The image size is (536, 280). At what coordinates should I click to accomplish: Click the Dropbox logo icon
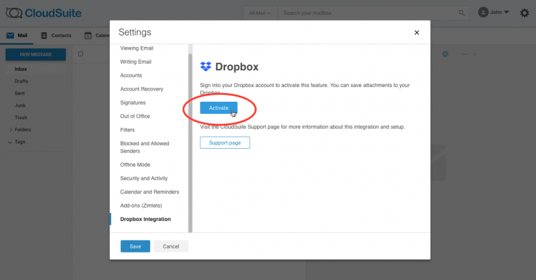[x=206, y=66]
